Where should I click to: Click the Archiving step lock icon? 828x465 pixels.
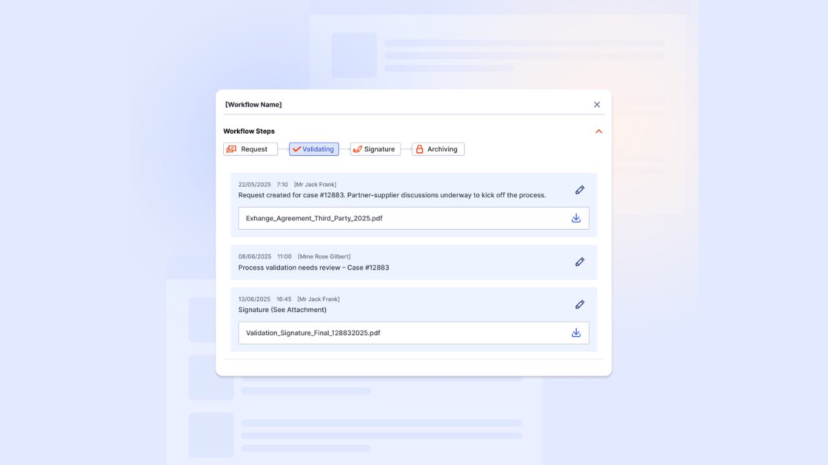click(x=419, y=149)
